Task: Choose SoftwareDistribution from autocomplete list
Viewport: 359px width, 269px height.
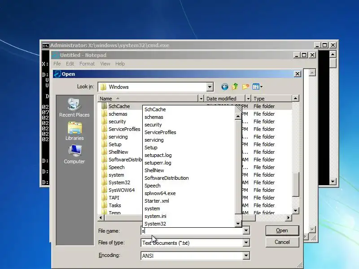Action: pyautogui.click(x=166, y=178)
